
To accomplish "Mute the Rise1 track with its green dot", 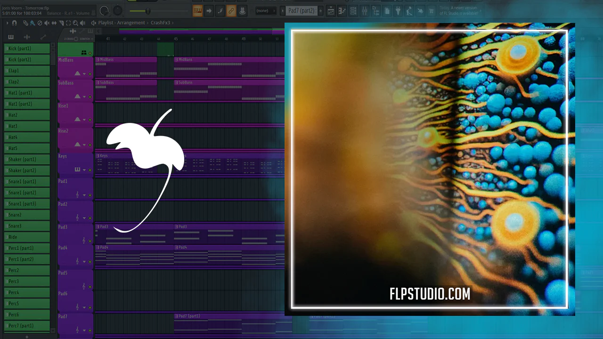I will coord(90,120).
